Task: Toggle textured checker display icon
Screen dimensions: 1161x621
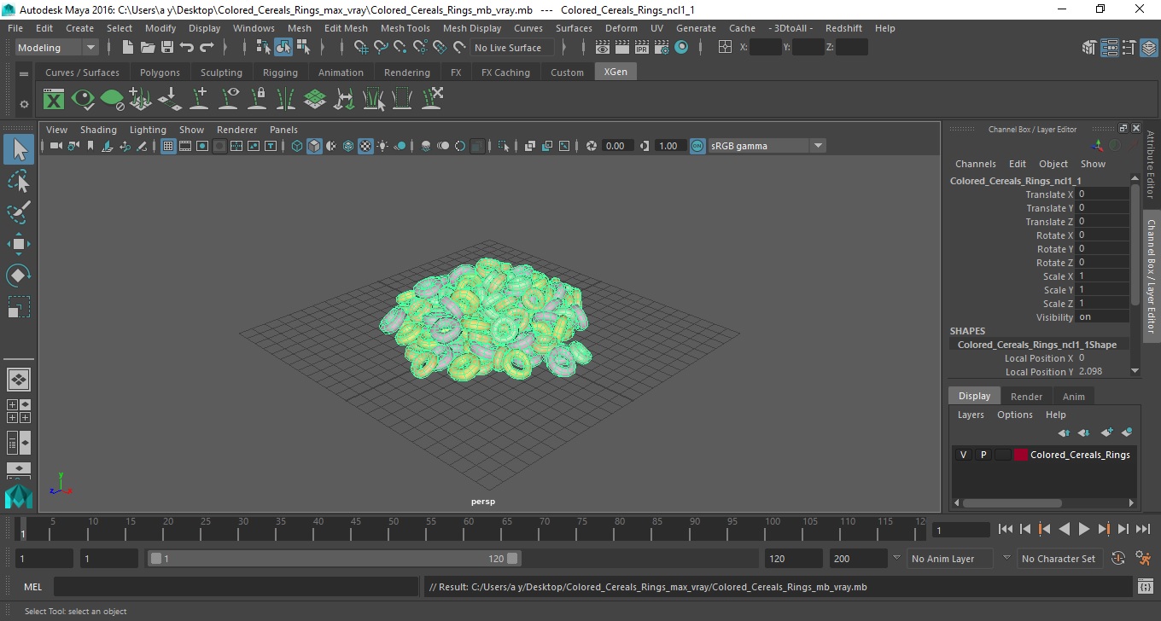Action: click(x=365, y=146)
